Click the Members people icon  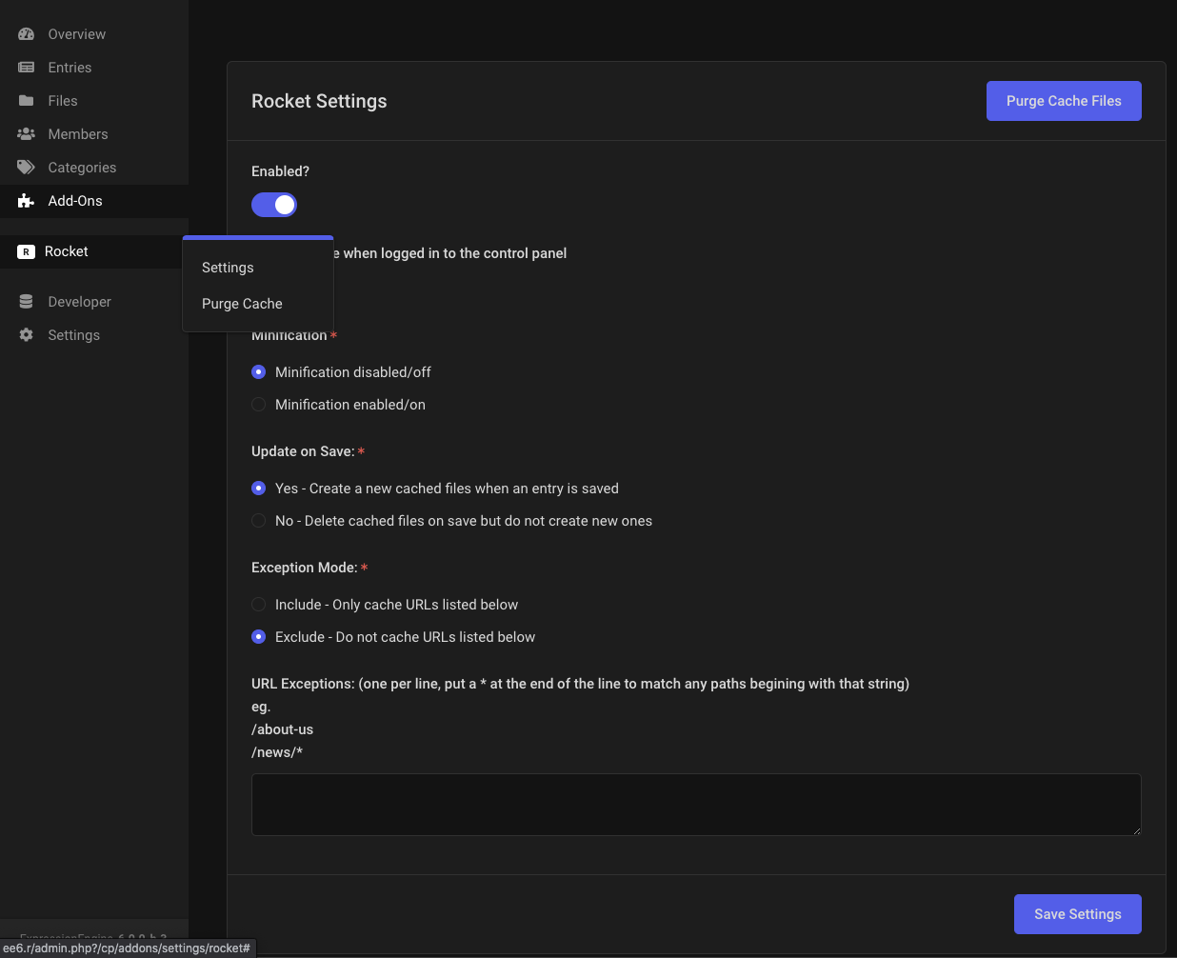[x=27, y=134]
